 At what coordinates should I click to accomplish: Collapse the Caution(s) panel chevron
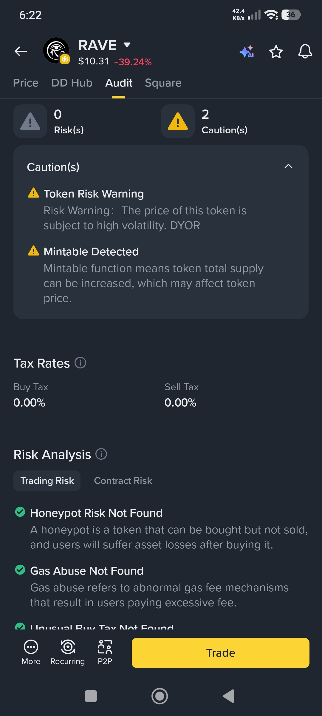[288, 166]
